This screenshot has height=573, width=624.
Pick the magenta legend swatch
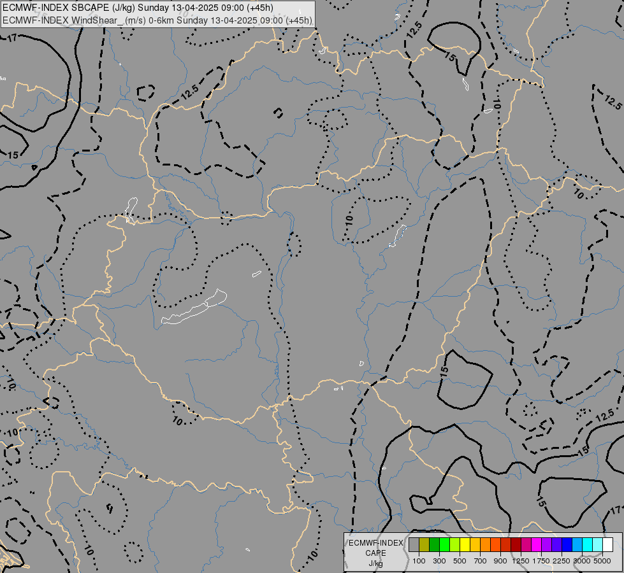(536, 544)
